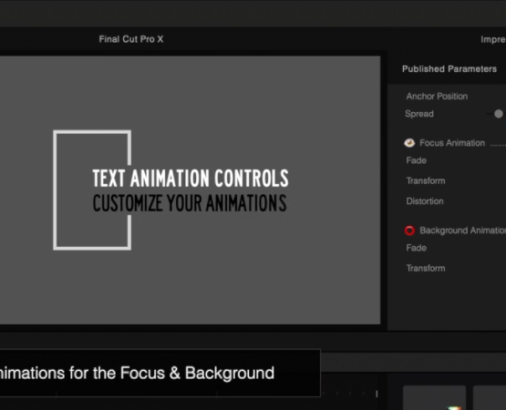Image resolution: width=506 pixels, height=410 pixels.
Task: Click the Spread parameter label
Action: point(419,114)
